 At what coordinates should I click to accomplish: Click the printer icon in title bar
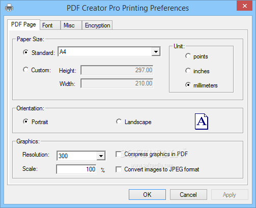click(x=9, y=8)
